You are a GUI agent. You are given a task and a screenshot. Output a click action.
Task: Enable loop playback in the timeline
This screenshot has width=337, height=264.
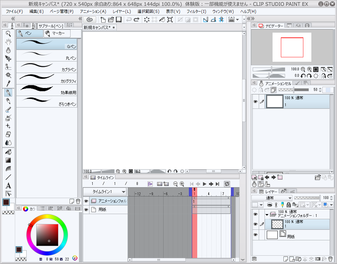click(x=227, y=184)
